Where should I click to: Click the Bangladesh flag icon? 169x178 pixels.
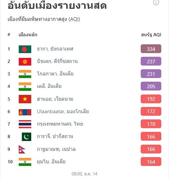(25, 49)
